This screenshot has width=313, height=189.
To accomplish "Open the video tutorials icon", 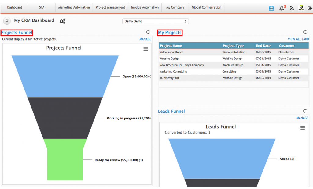I will [x=271, y=8].
